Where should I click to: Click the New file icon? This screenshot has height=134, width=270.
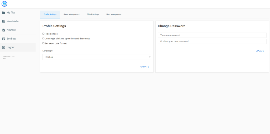pyautogui.click(x=4, y=30)
